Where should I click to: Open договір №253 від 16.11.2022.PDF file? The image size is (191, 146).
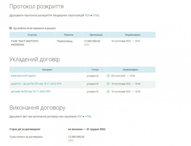tap(31, 91)
